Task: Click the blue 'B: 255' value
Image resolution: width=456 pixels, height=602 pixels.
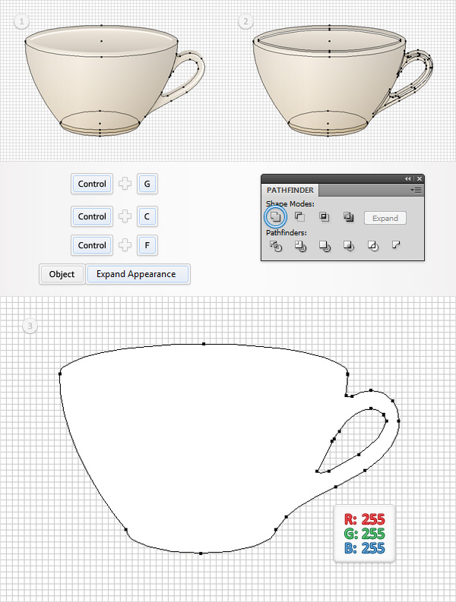Action: tap(365, 548)
